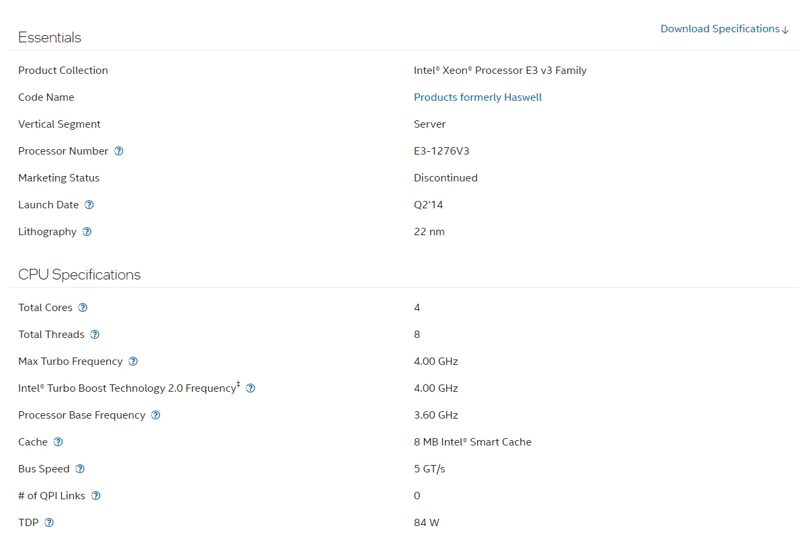Click the Discontinued marketing status value
Screen dimensions: 799x553
(x=446, y=178)
